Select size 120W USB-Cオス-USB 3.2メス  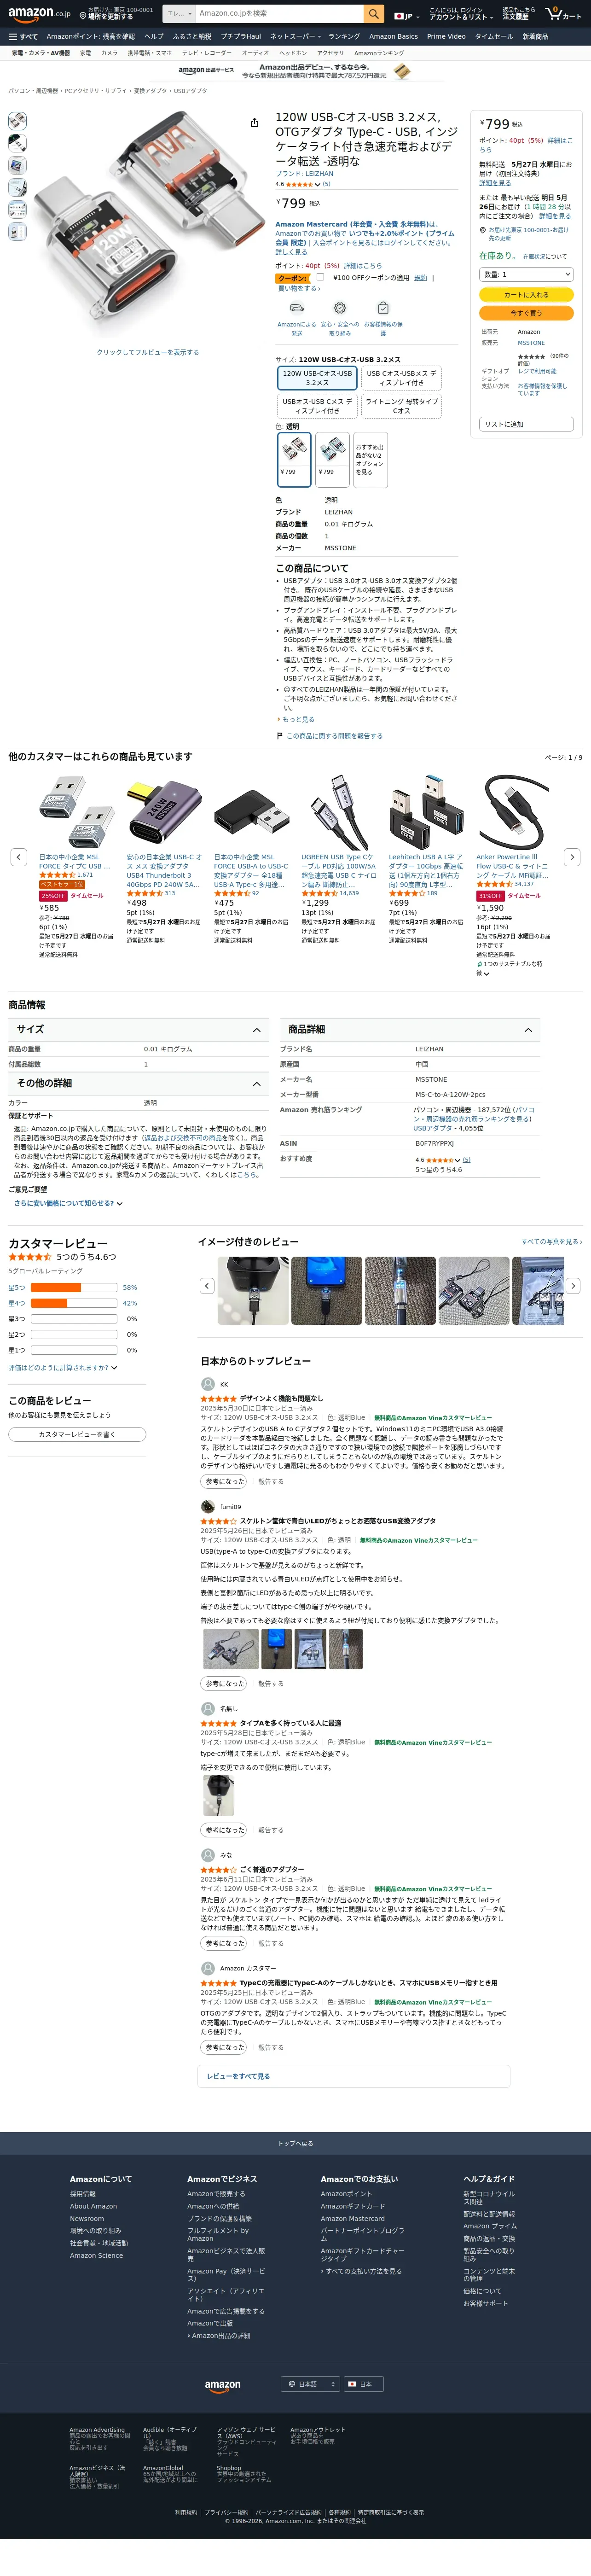click(317, 377)
